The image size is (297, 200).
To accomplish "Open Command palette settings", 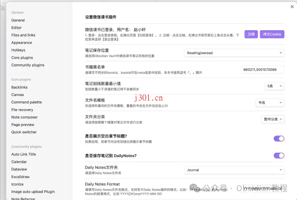I will click(x=26, y=102).
